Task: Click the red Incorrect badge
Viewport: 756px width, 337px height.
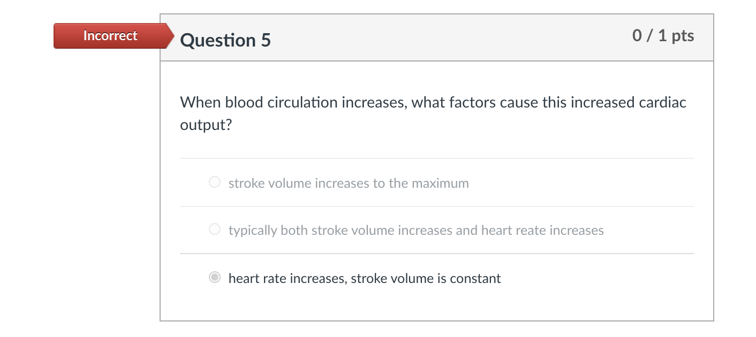Action: pyautogui.click(x=110, y=36)
